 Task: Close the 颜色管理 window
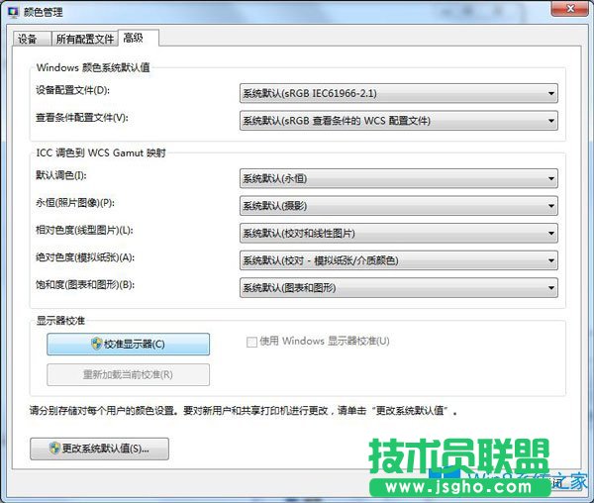coord(570,8)
